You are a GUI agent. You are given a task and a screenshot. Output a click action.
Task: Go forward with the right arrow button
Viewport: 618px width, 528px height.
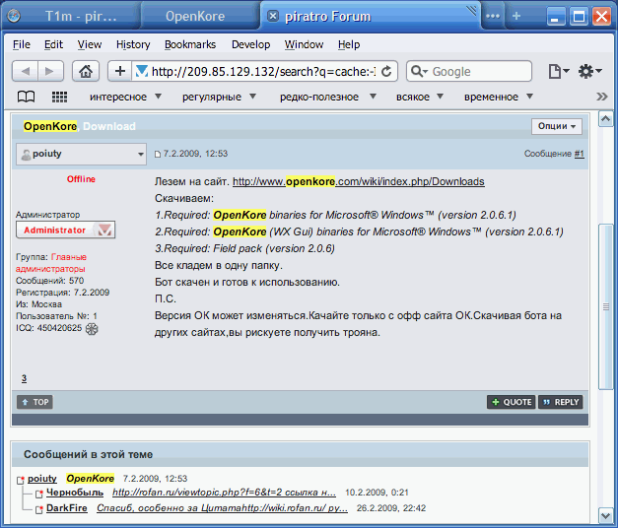(50, 71)
